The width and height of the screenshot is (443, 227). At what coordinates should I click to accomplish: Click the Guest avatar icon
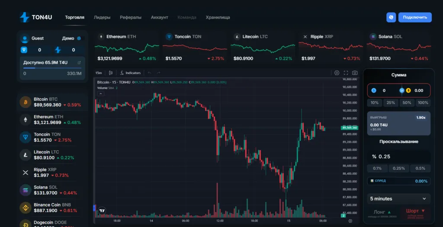pos(25,38)
